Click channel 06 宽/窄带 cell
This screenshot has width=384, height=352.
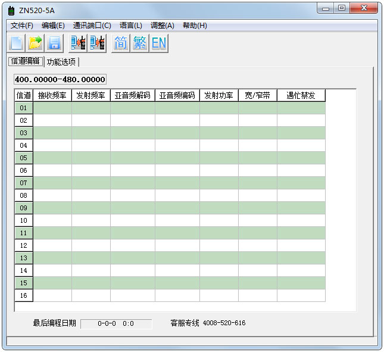pyautogui.click(x=258, y=170)
